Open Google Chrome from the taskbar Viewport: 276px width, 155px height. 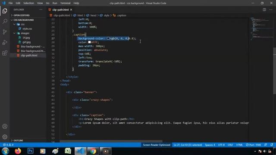click(93, 151)
